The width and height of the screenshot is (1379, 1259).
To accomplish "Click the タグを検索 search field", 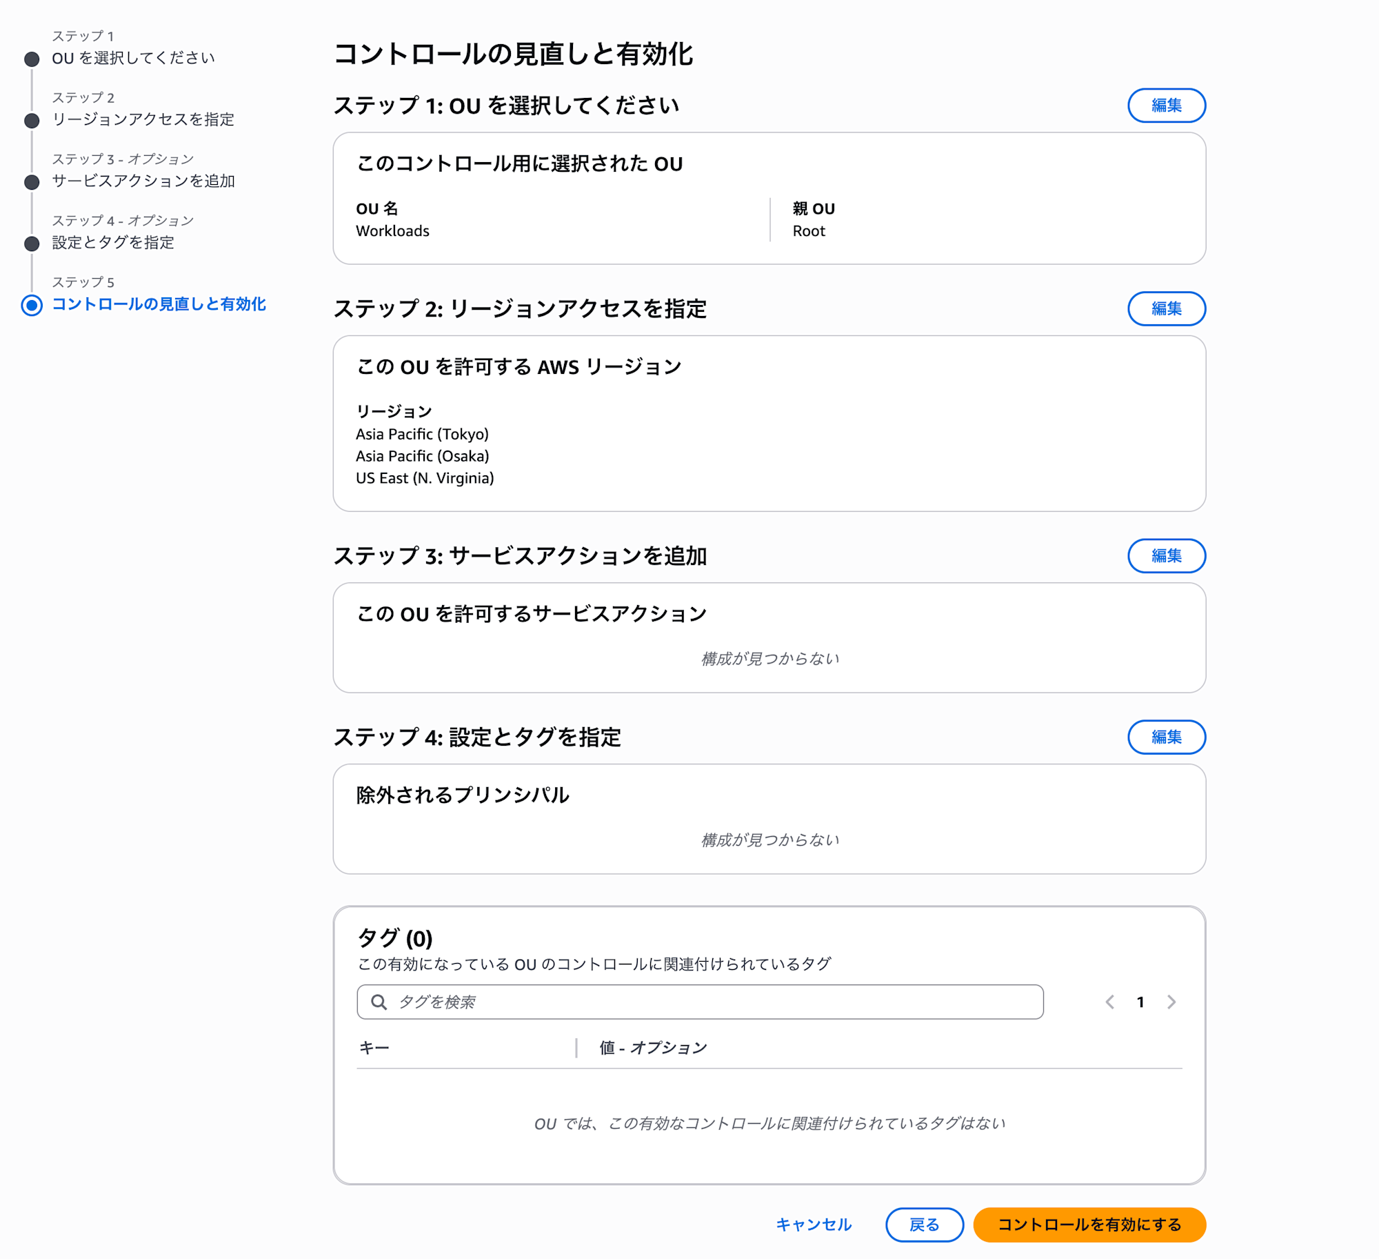I will coord(689,1002).
